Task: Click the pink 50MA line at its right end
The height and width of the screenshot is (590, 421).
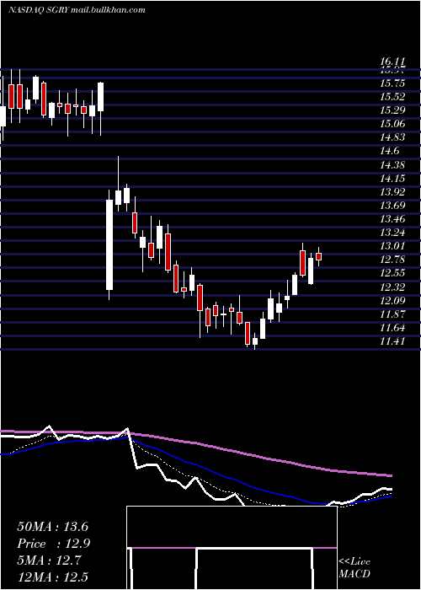Action: pyautogui.click(x=390, y=475)
